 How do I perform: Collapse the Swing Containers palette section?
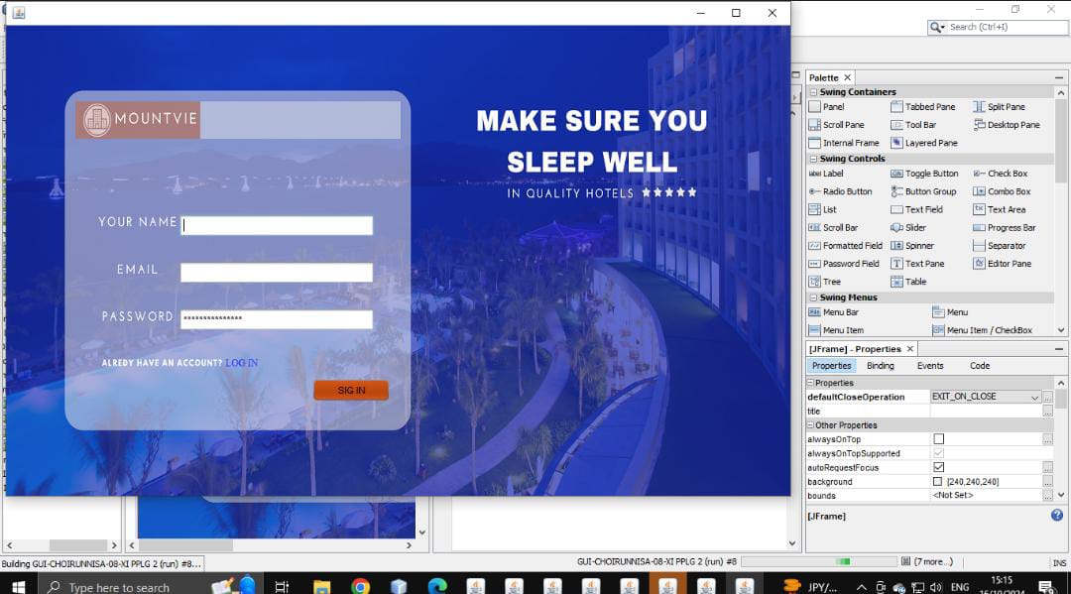(x=813, y=92)
